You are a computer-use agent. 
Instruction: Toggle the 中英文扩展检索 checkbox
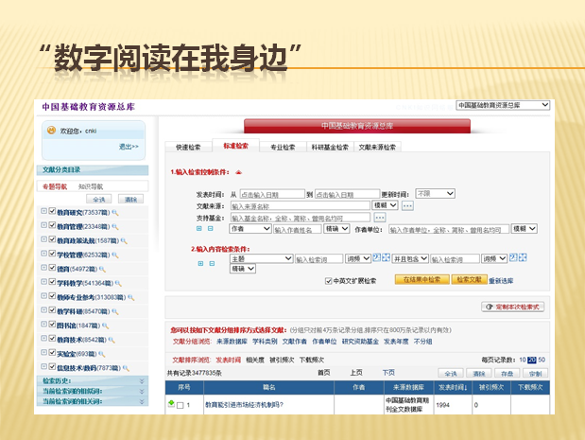[328, 281]
